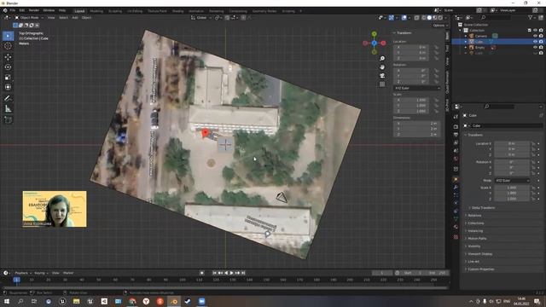The width and height of the screenshot is (546, 307).
Task: Toggle camera view icon in viewport
Action: pos(382,76)
